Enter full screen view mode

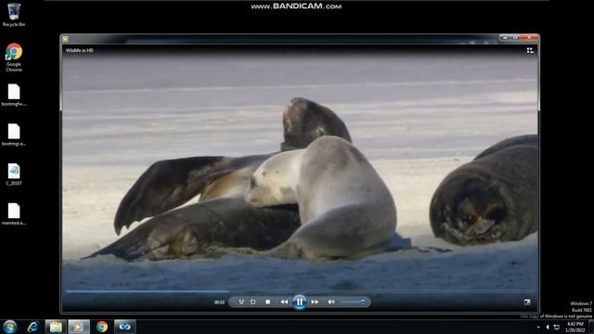[x=527, y=302]
